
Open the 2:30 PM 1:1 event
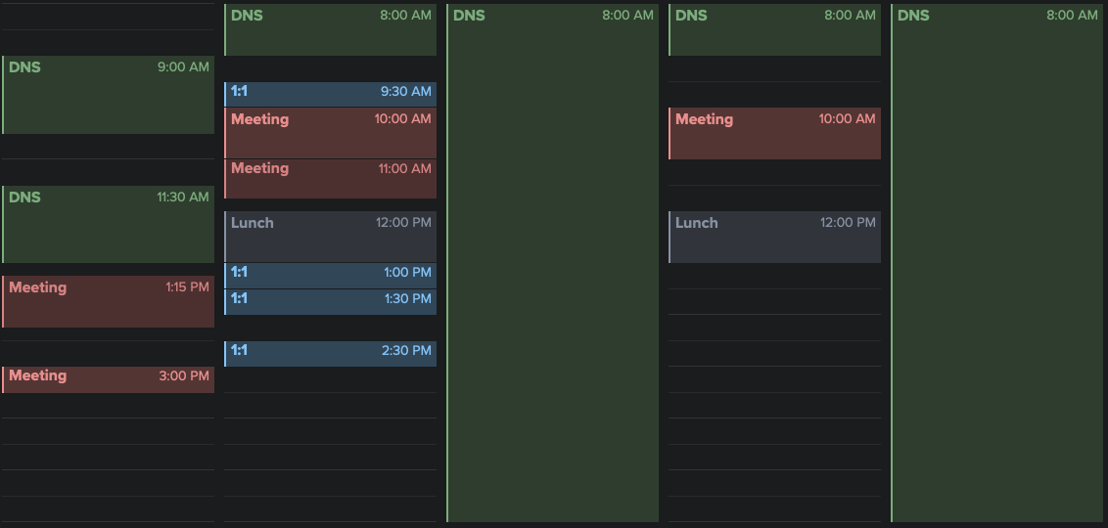330,354
